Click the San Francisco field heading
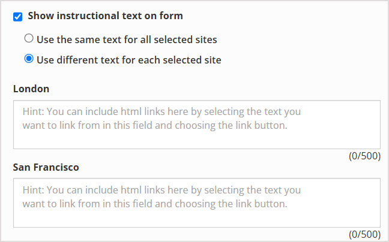The width and height of the screenshot is (389, 242). click(x=46, y=167)
